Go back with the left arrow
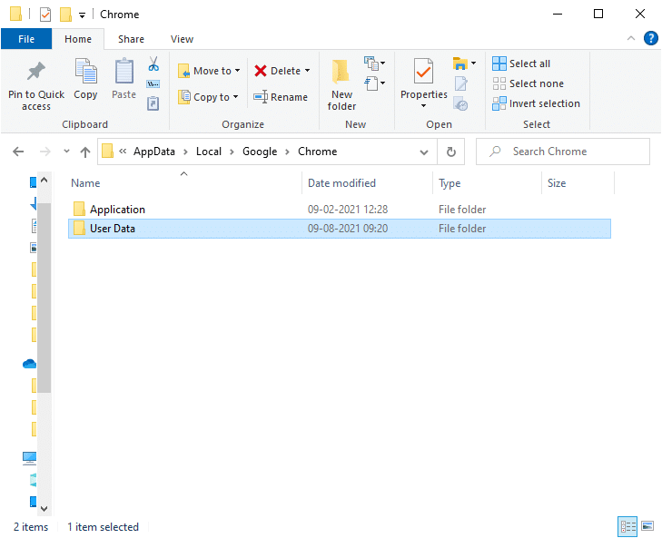This screenshot has width=662, height=538. pyautogui.click(x=18, y=152)
